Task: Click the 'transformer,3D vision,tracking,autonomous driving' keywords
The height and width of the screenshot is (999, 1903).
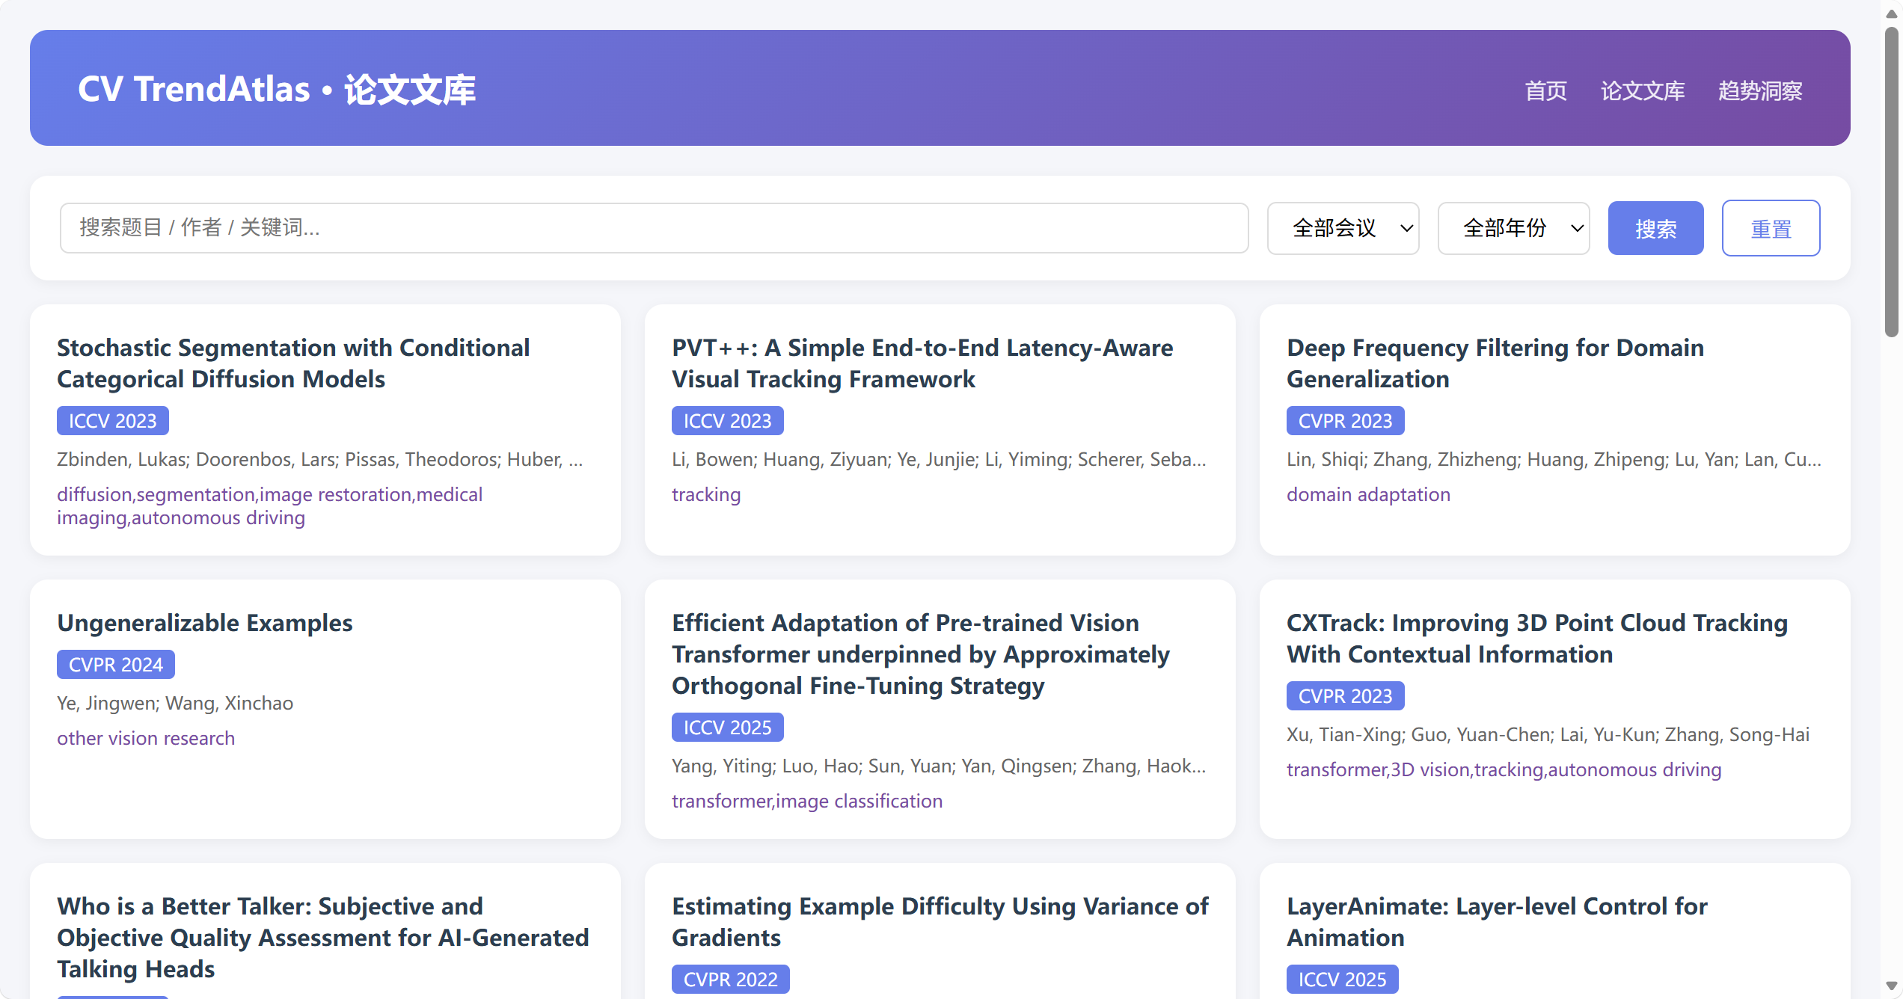Action: pyautogui.click(x=1504, y=769)
